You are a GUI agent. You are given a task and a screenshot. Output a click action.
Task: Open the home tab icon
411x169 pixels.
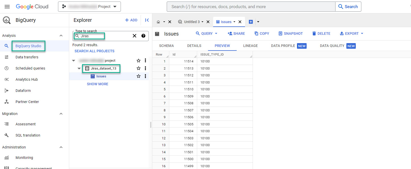point(158,22)
